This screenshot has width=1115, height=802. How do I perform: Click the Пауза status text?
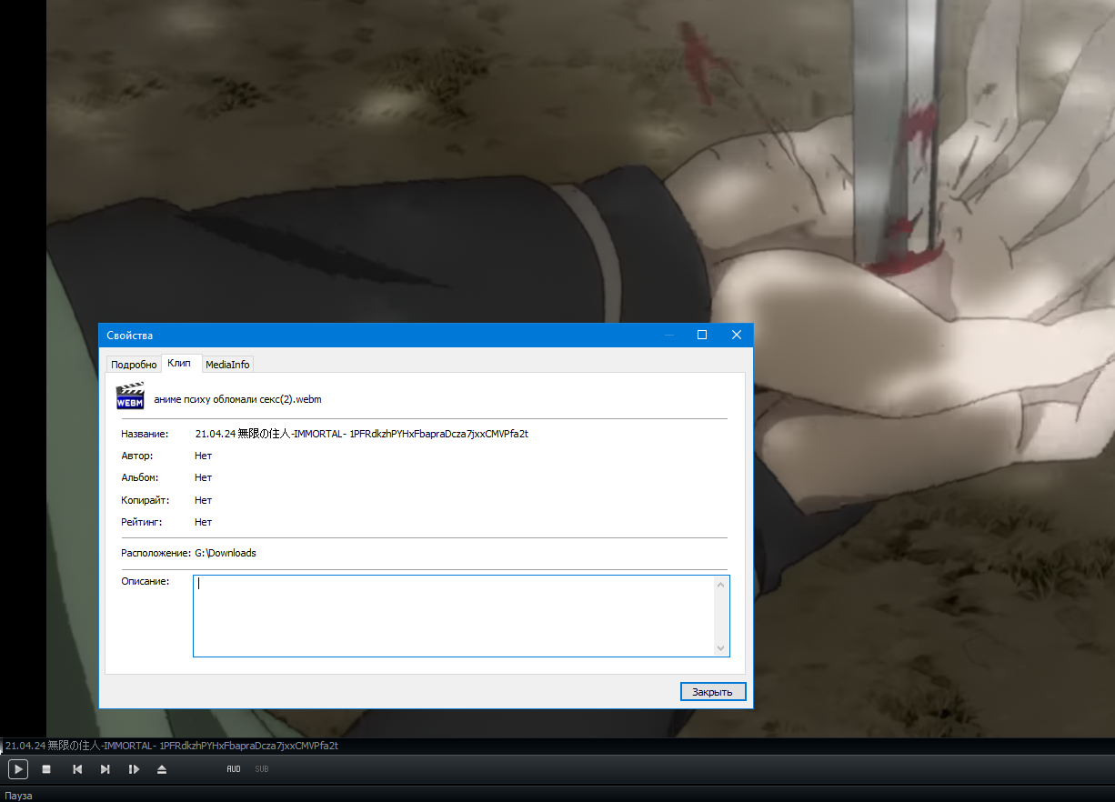19,796
